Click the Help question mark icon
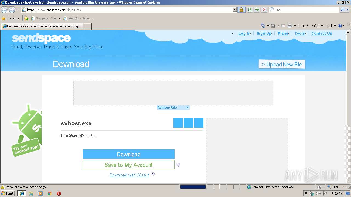The height and width of the screenshot is (197, 351). [x=340, y=26]
